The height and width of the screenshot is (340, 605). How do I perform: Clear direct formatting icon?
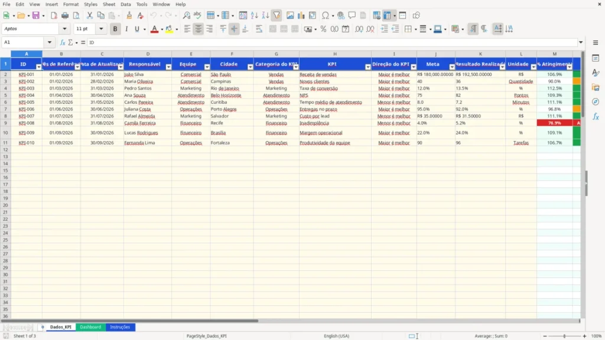[x=141, y=15]
